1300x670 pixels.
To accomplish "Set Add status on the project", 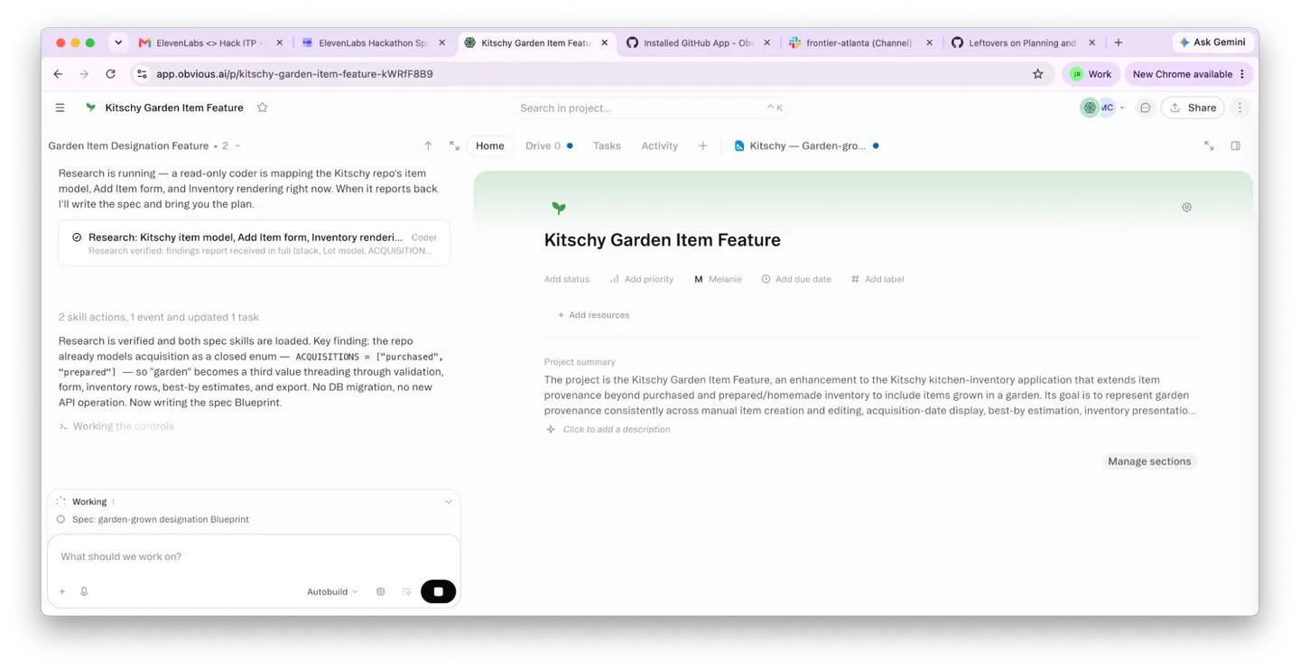I will click(567, 279).
